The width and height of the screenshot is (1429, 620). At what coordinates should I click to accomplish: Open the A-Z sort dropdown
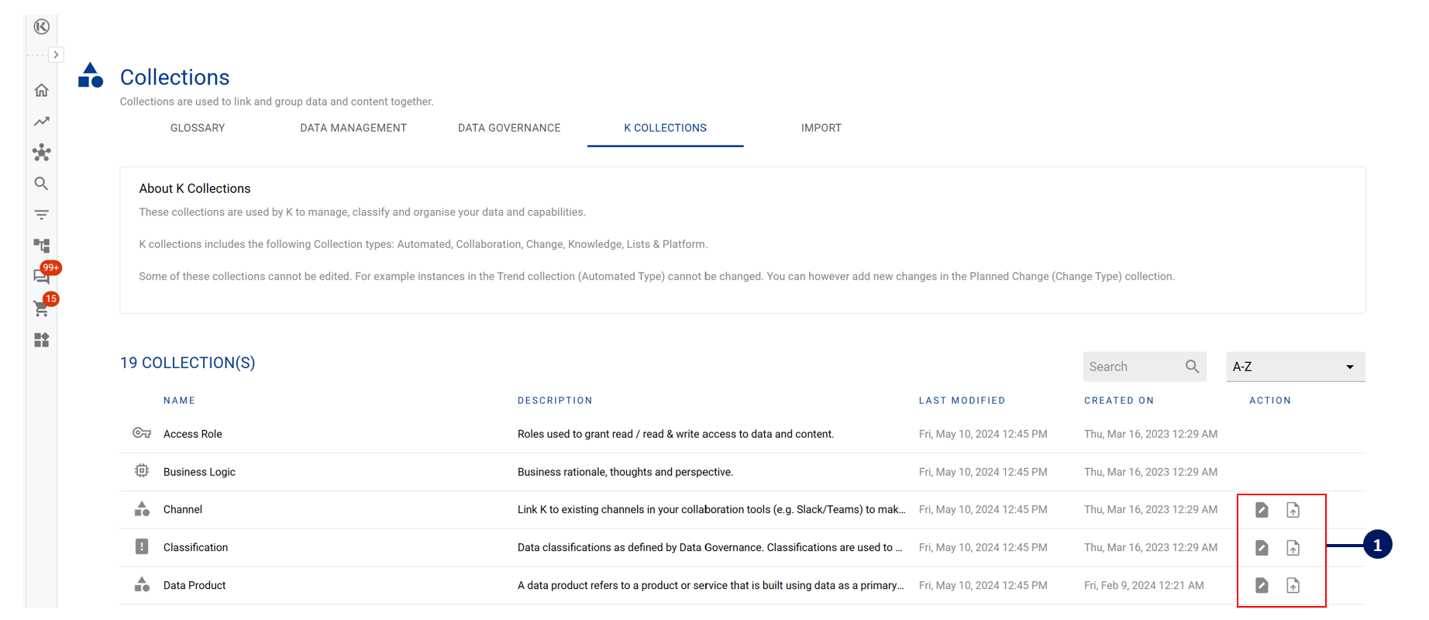coord(1295,367)
